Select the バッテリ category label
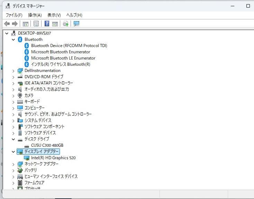The height and width of the screenshot is (199, 254). (30, 170)
